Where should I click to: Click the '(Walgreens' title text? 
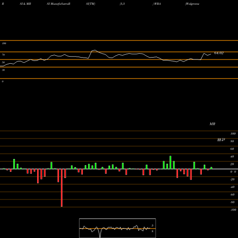[192, 4]
